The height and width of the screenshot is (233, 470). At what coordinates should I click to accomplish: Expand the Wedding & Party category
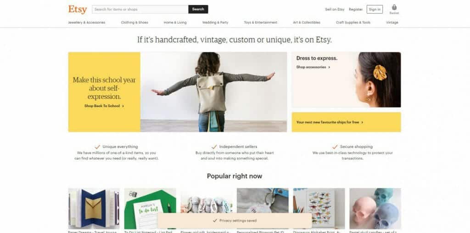[215, 23]
